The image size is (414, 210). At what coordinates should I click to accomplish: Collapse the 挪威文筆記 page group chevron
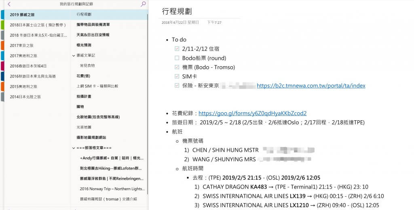[x=73, y=55]
